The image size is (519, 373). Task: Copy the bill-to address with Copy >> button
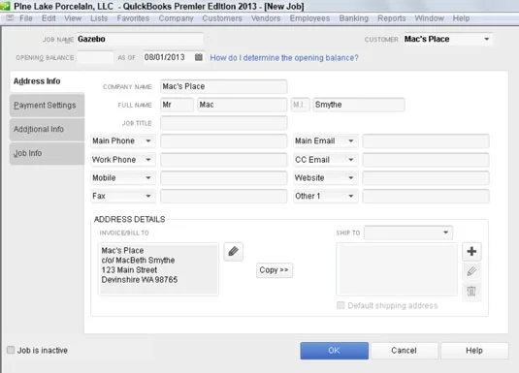click(x=275, y=270)
